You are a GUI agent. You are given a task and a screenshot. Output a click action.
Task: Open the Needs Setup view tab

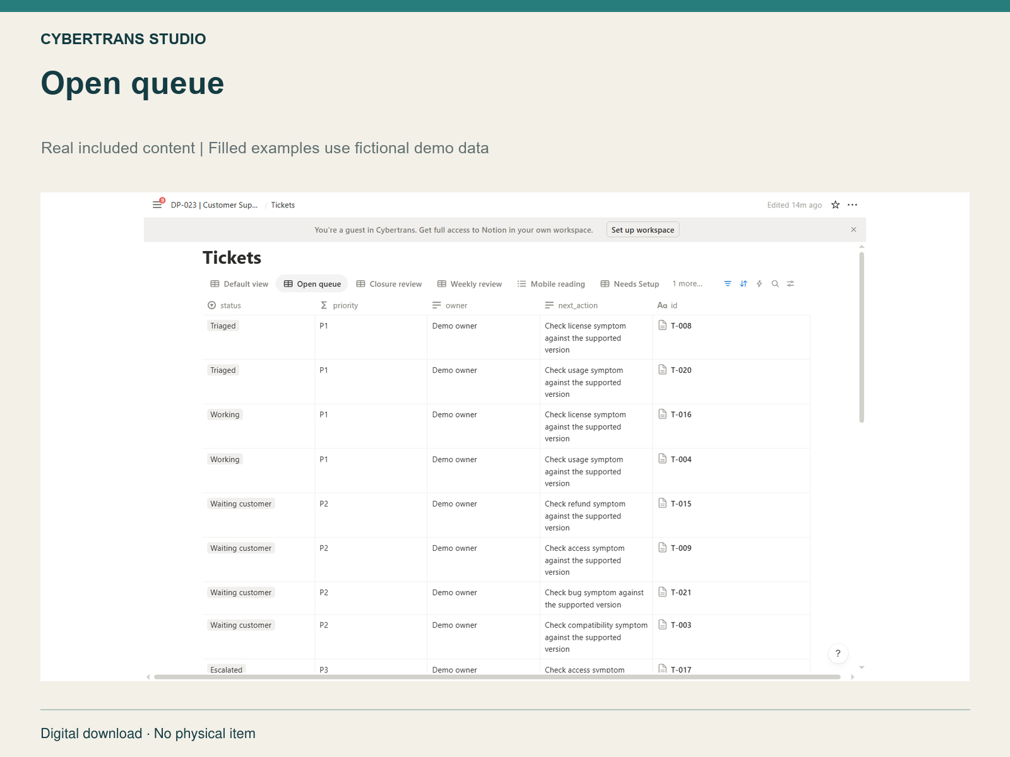click(629, 284)
